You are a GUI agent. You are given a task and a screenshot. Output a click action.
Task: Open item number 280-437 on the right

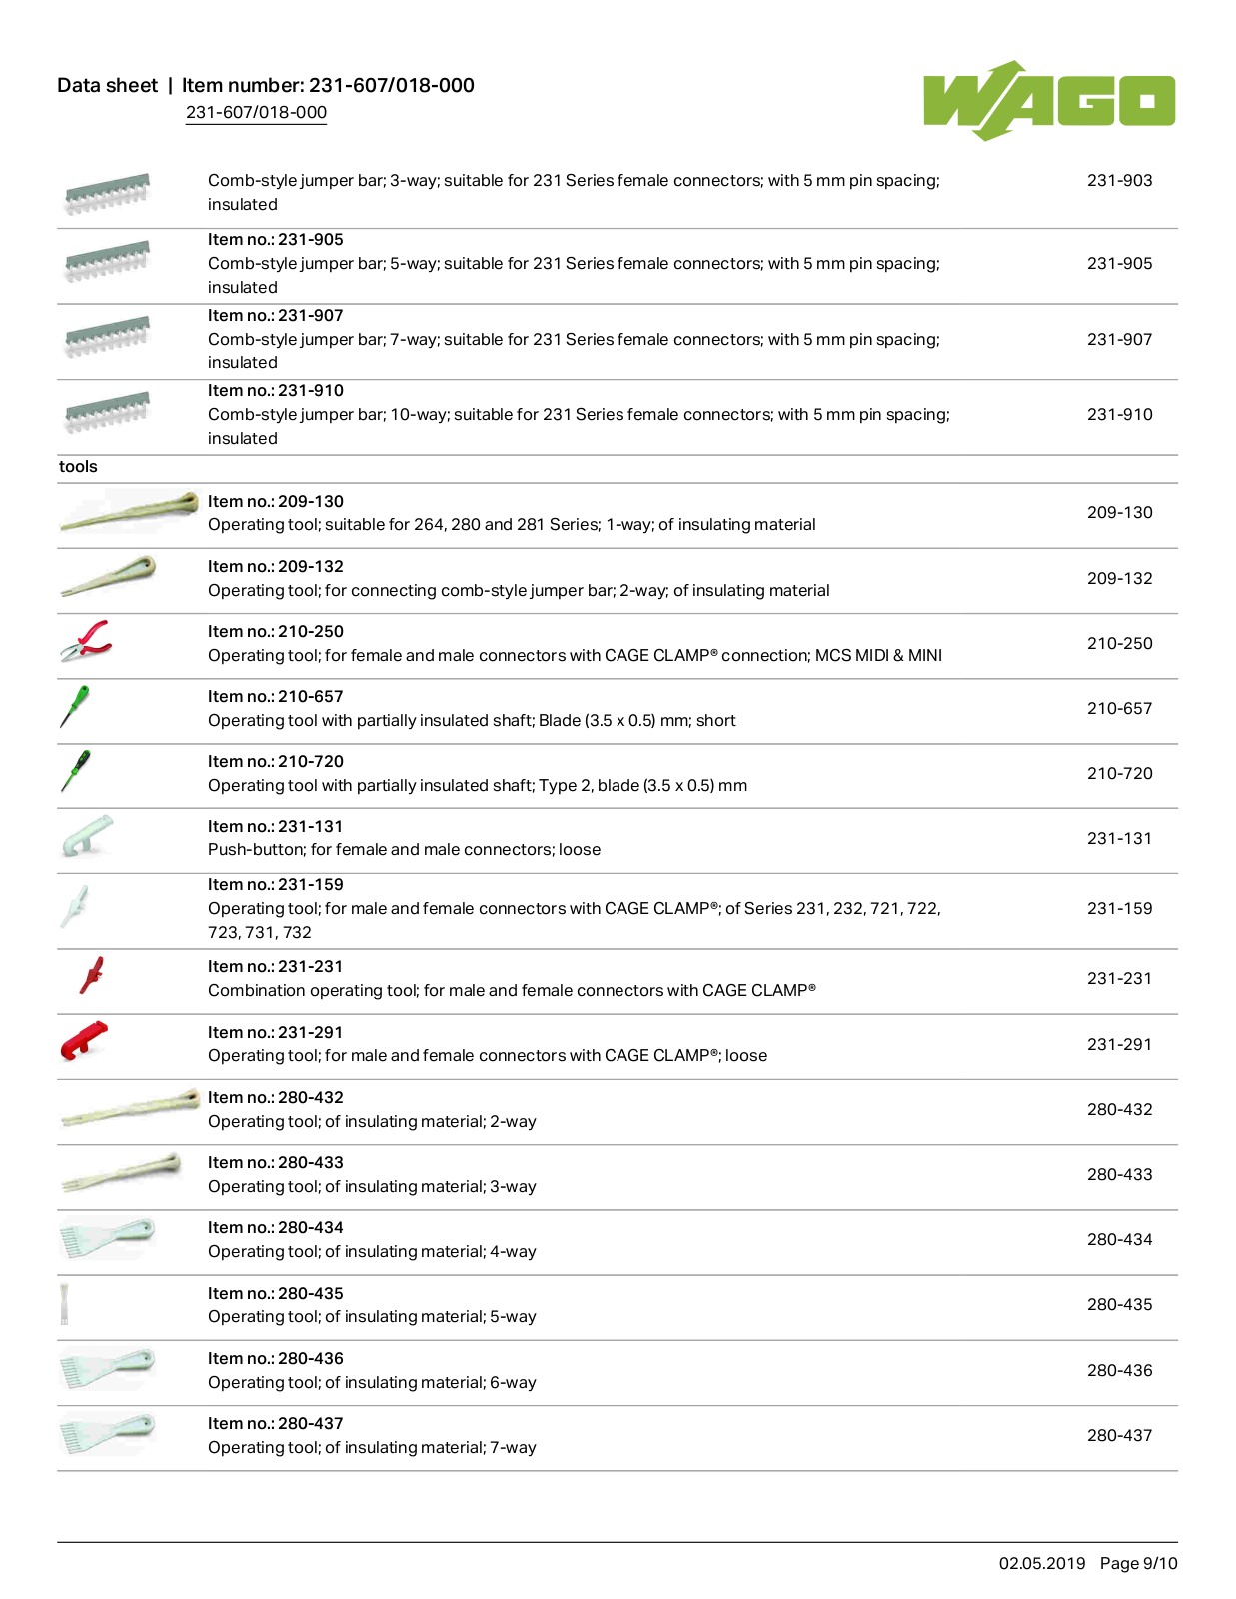[x=1119, y=1435]
